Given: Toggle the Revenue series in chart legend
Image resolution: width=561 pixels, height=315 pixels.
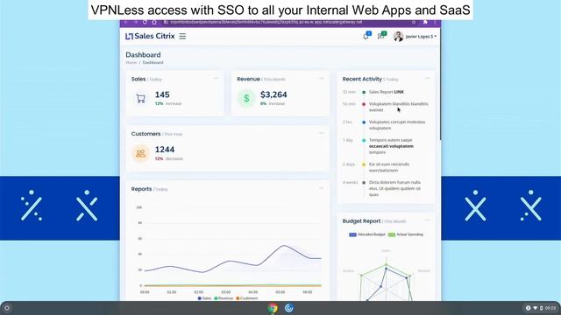Looking at the screenshot, I should (x=224, y=298).
